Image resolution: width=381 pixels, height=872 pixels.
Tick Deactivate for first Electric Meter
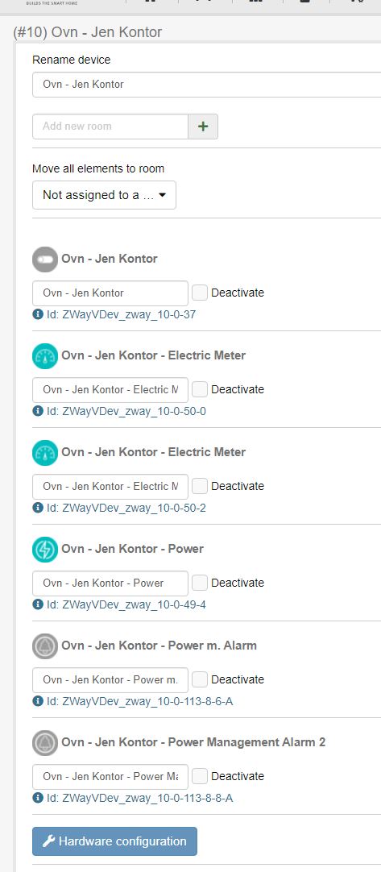[200, 389]
